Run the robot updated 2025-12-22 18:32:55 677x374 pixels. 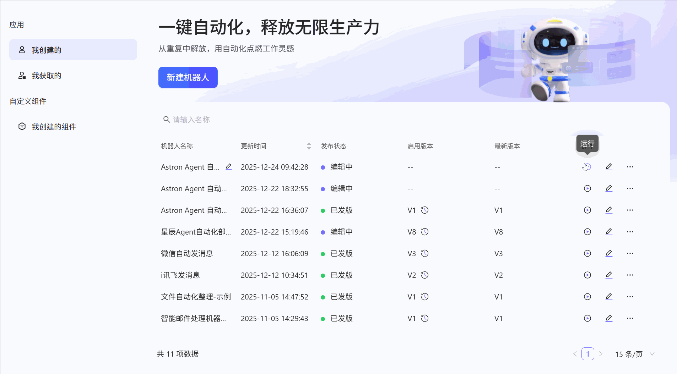coord(587,188)
